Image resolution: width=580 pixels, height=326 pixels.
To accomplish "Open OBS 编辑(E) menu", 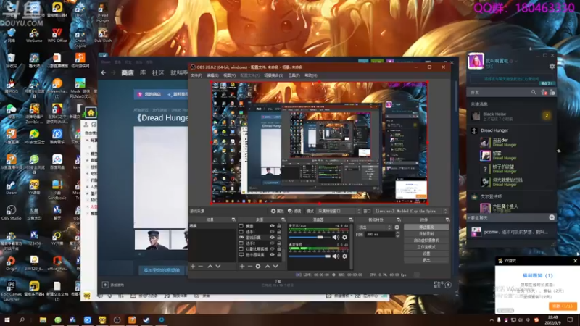I will (212, 75).
